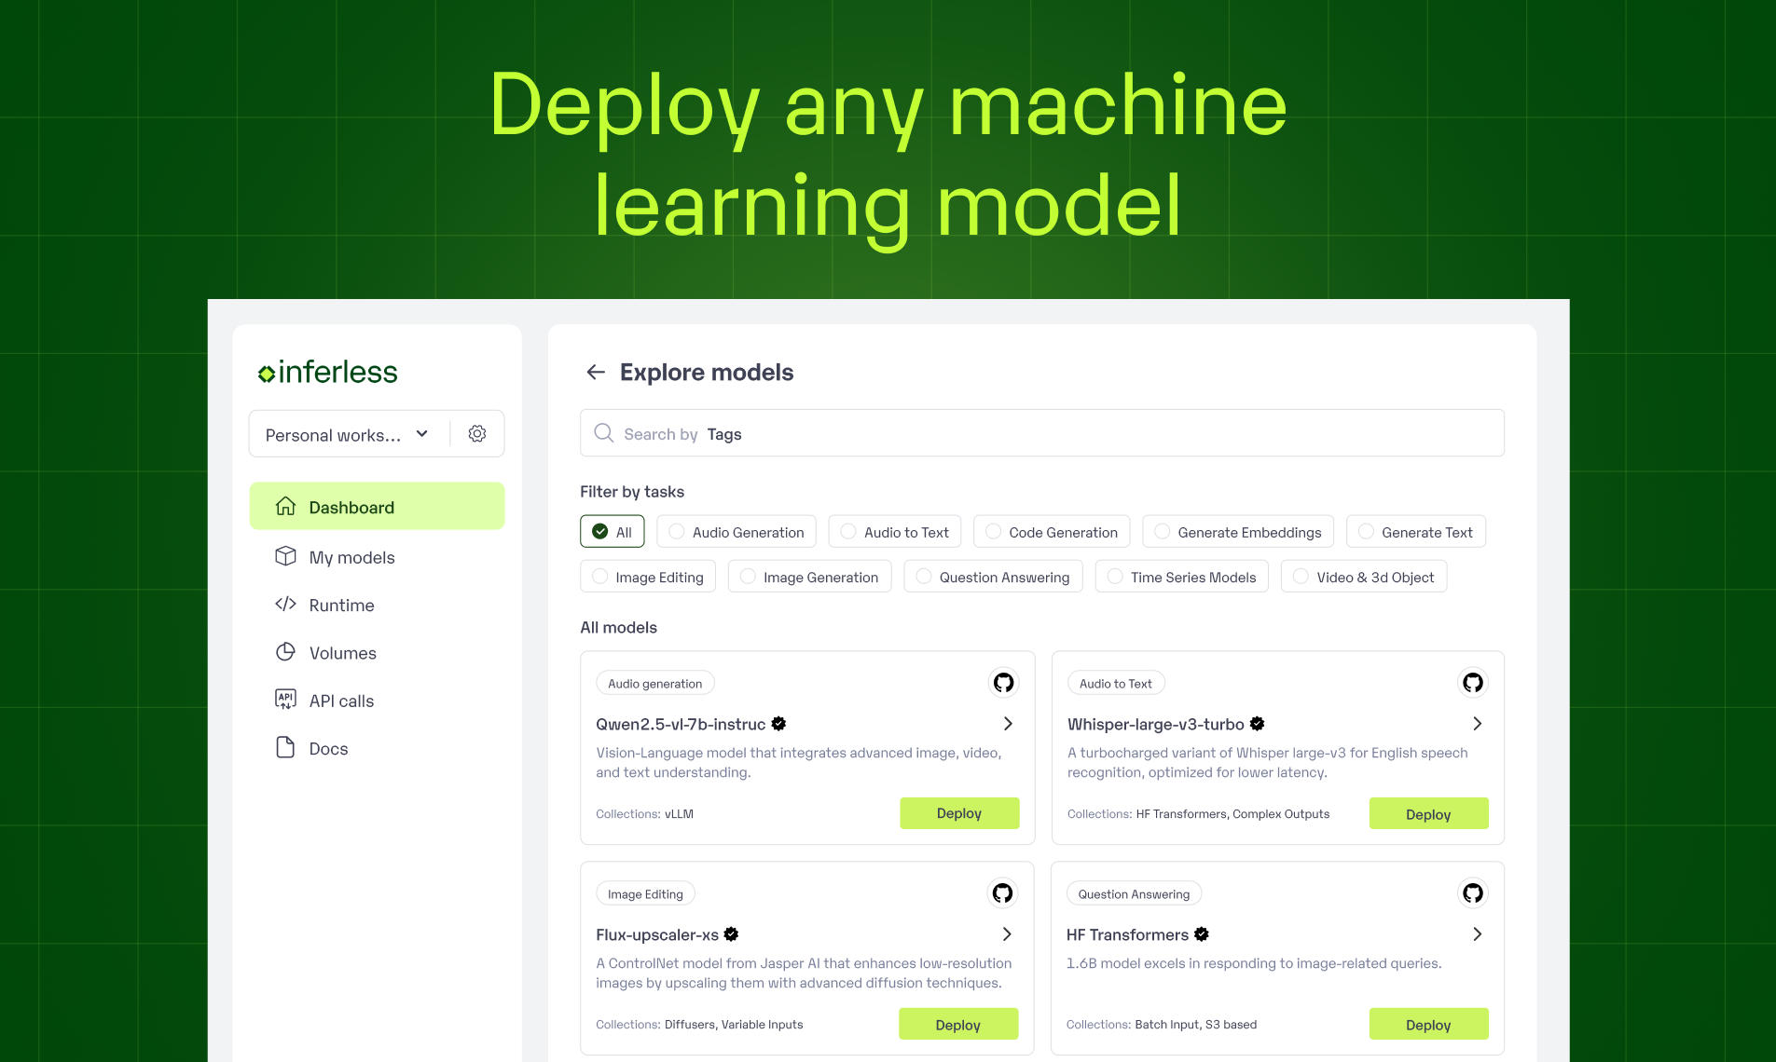Select the Time Series Models filter
Viewport: 1776px width, 1062px height.
pos(1182,577)
